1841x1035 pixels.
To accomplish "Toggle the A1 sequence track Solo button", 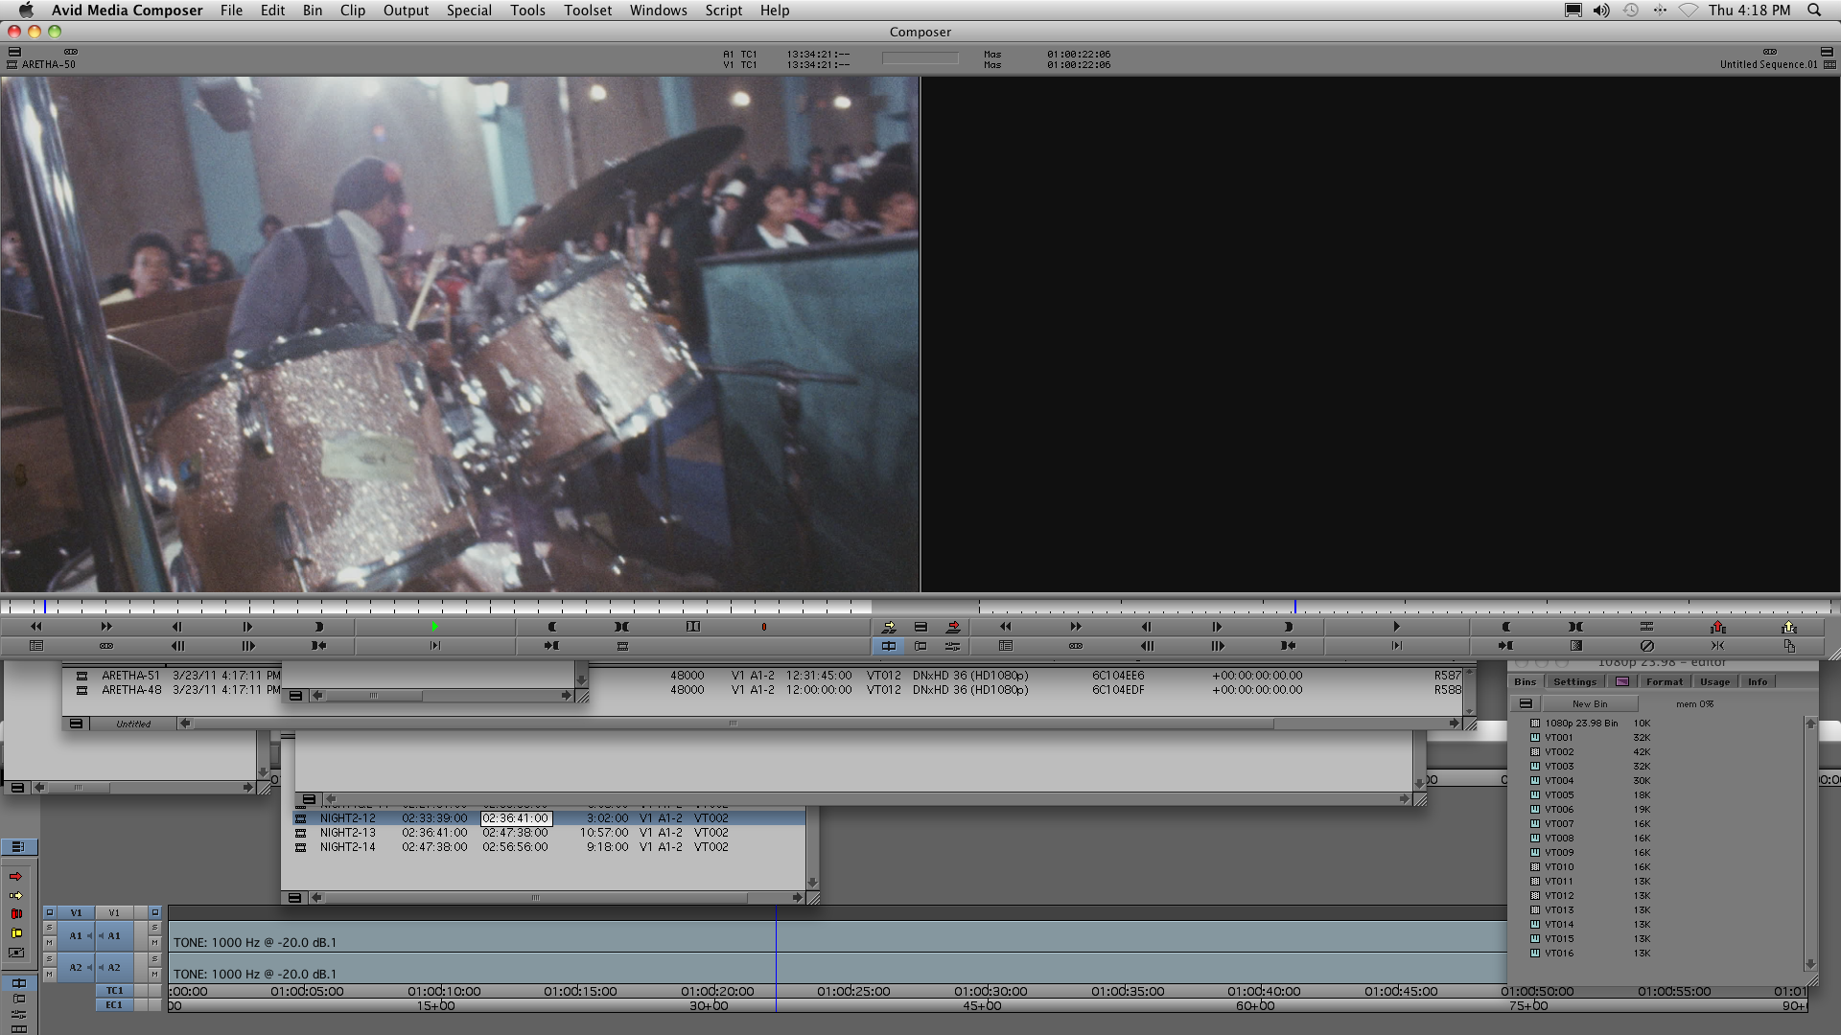I will (x=154, y=928).
